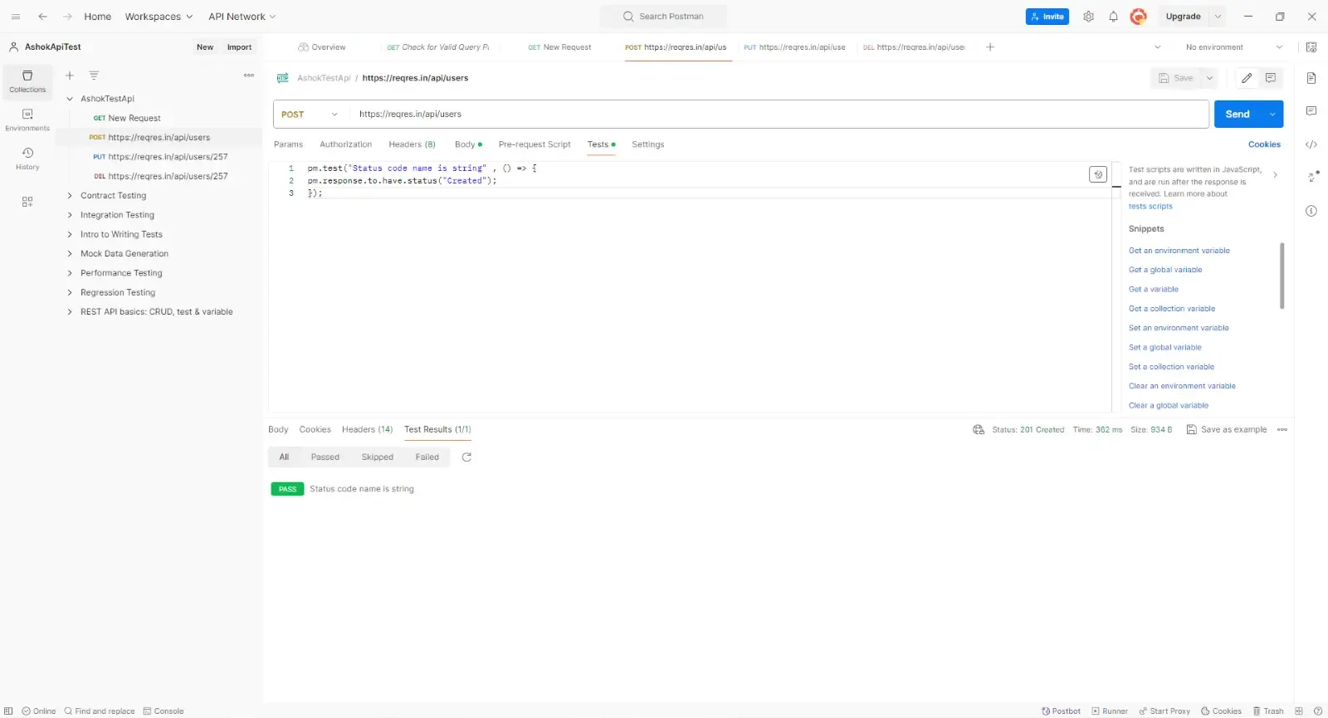Show only Skipped test results
Image resolution: width=1328 pixels, height=718 pixels.
[378, 457]
